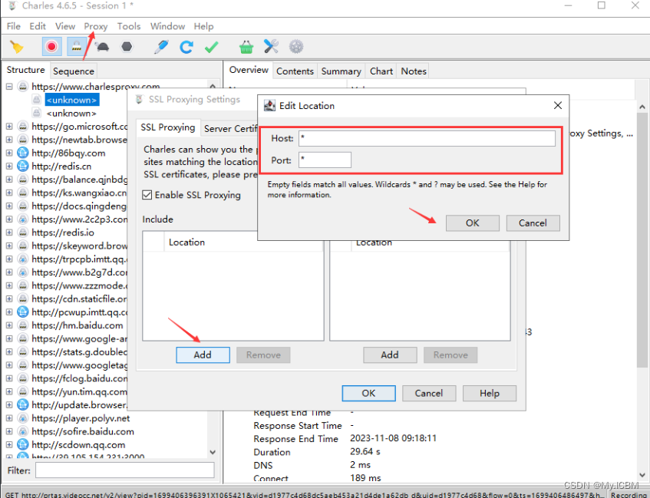Viewport: 650px width, 498px height.
Task: Click the Filter input field
Action: click(x=125, y=470)
